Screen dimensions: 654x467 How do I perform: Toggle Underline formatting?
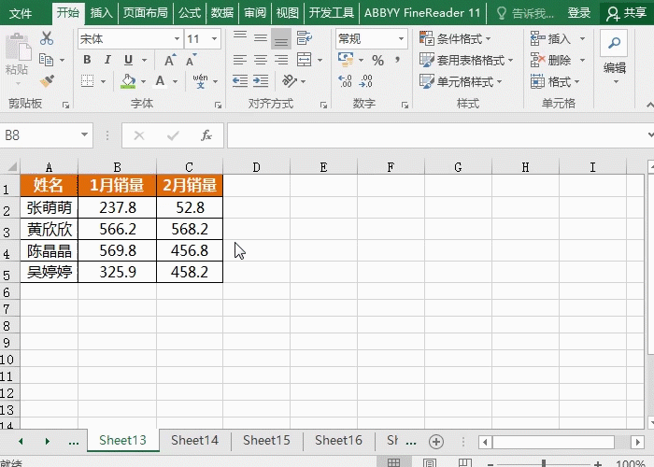click(129, 60)
